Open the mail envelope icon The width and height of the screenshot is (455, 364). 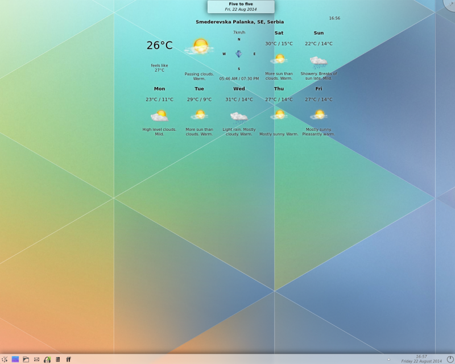pos(36,359)
